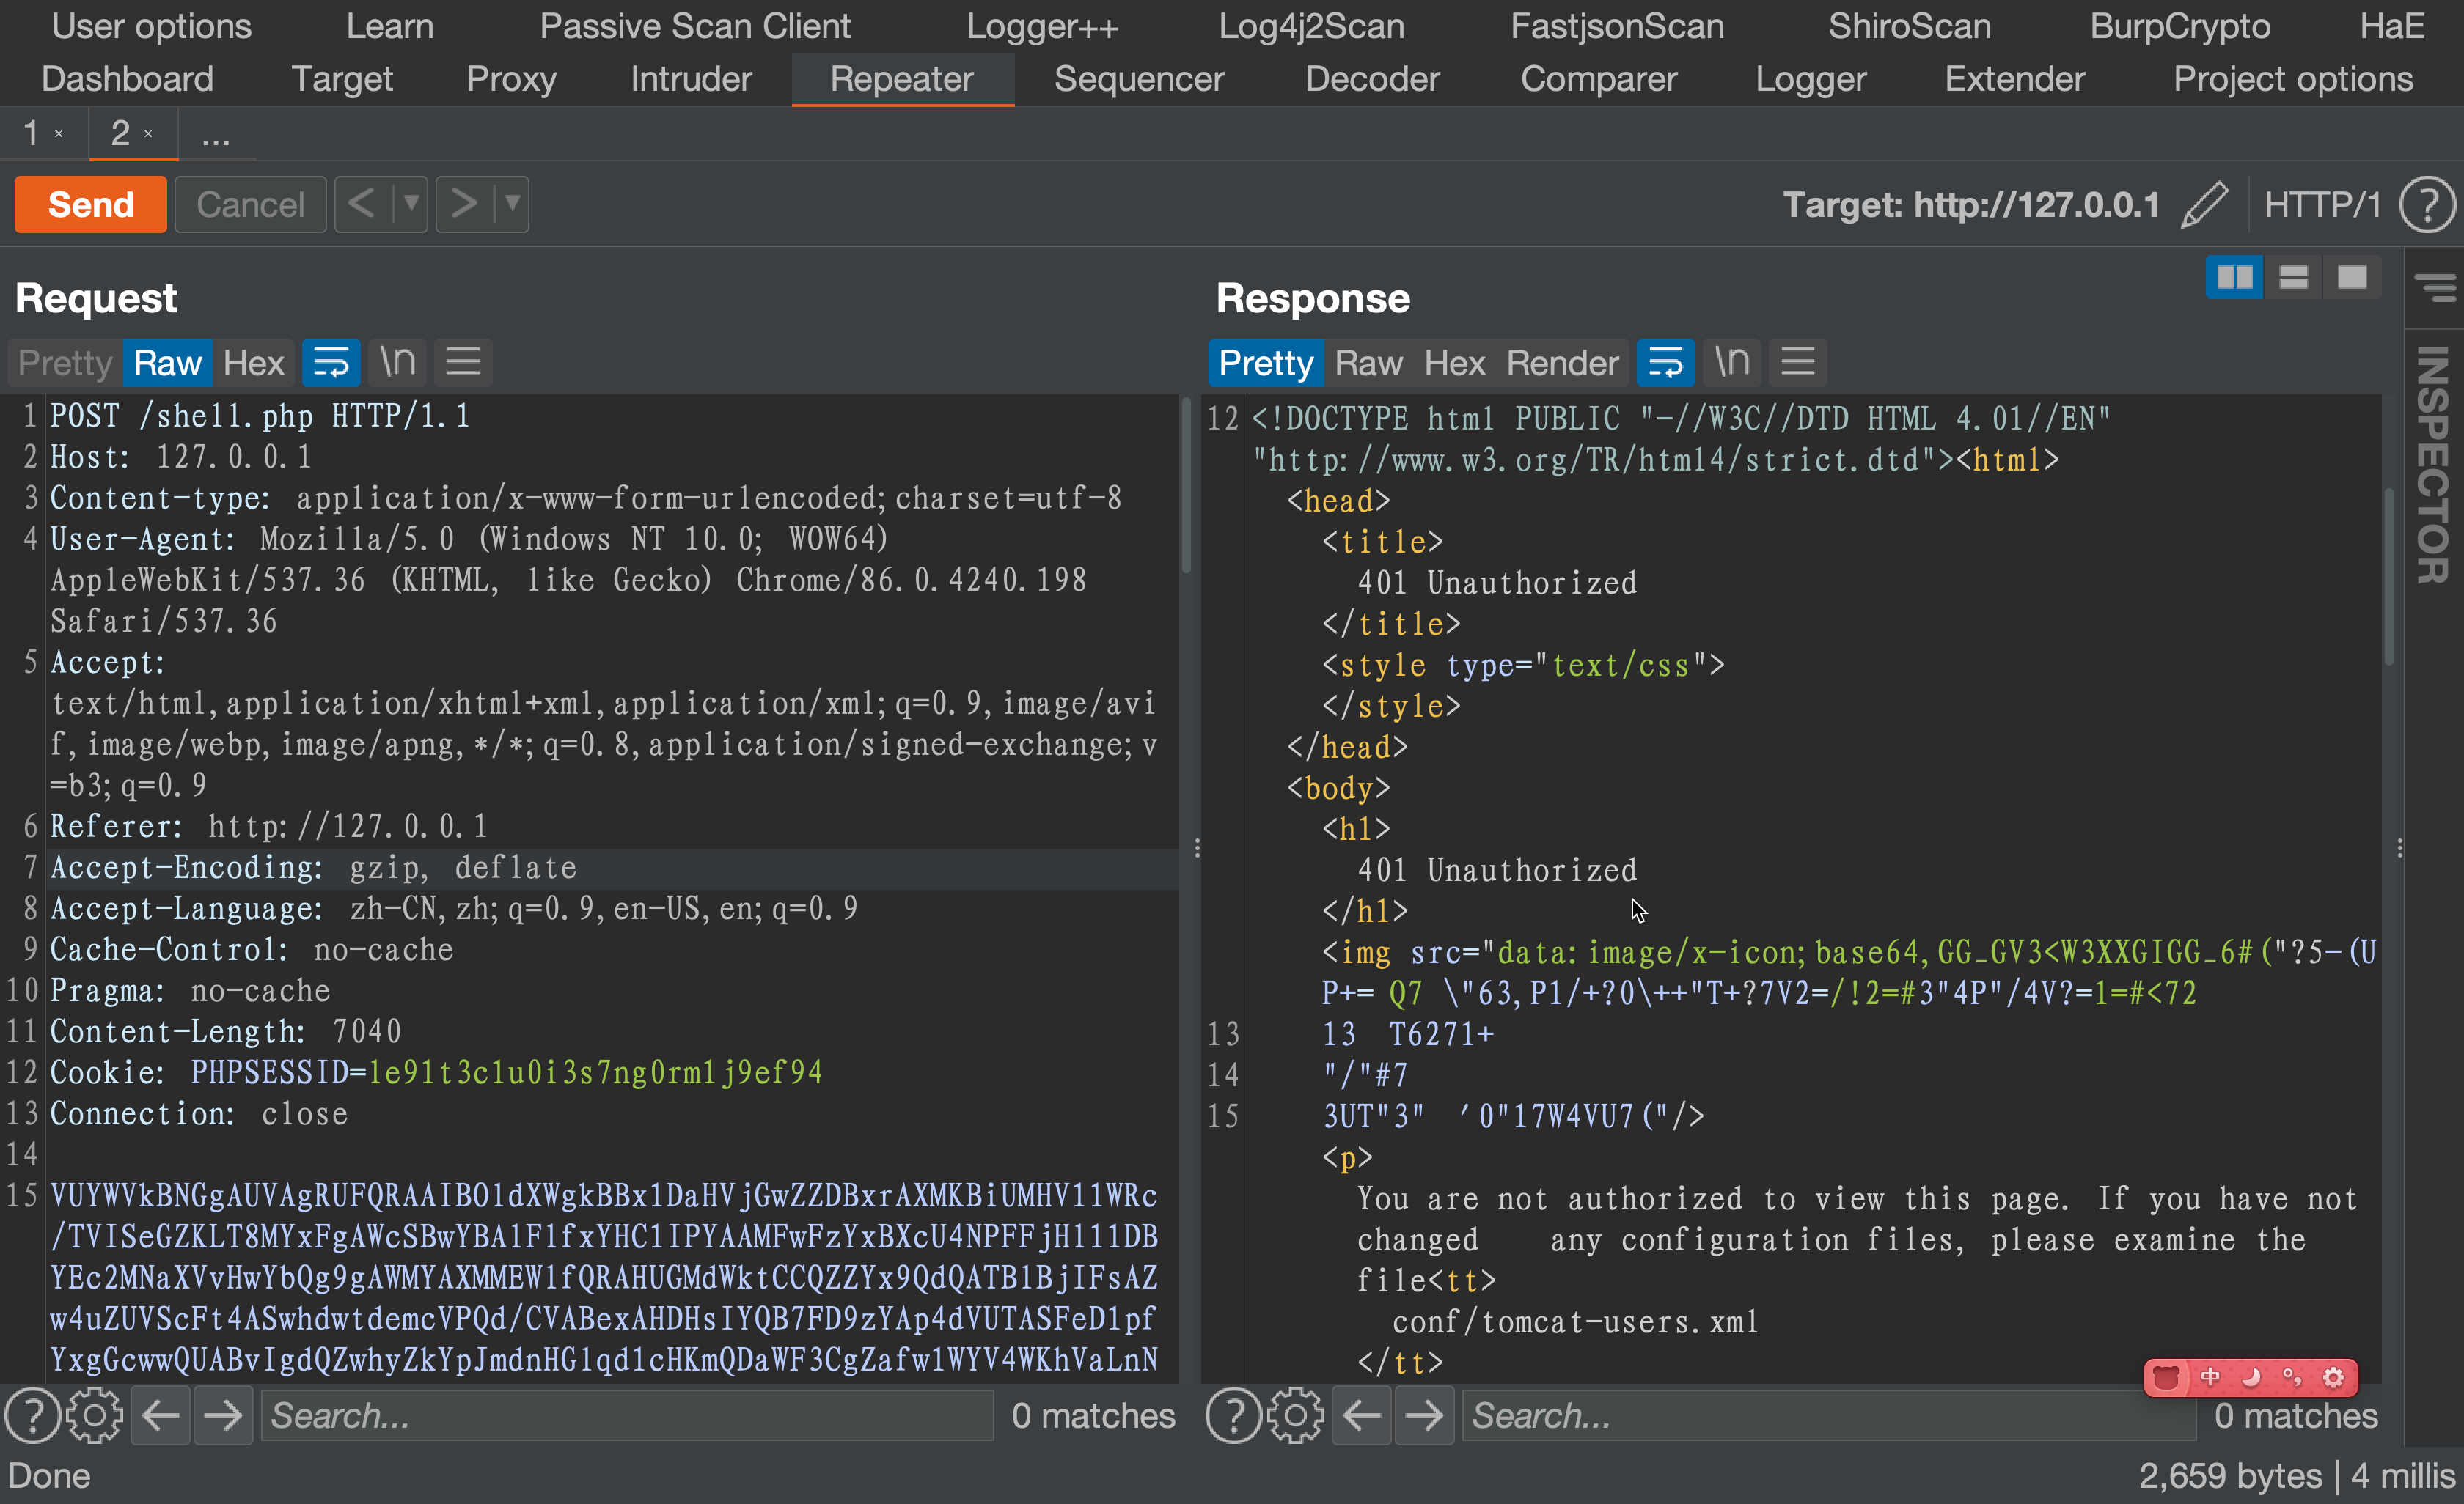Switch editors to vertical split layout
This screenshot has height=1504, width=2464.
(x=2236, y=277)
